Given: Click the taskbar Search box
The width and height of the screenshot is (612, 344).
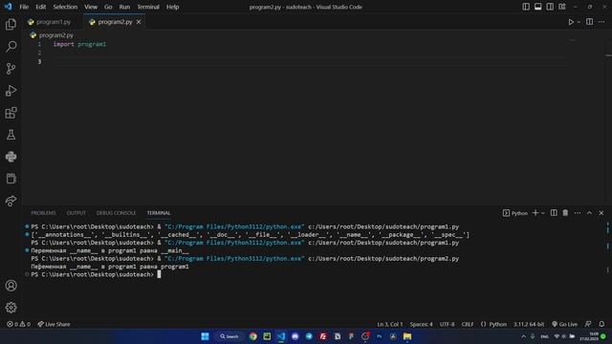Looking at the screenshot, I should (x=229, y=336).
